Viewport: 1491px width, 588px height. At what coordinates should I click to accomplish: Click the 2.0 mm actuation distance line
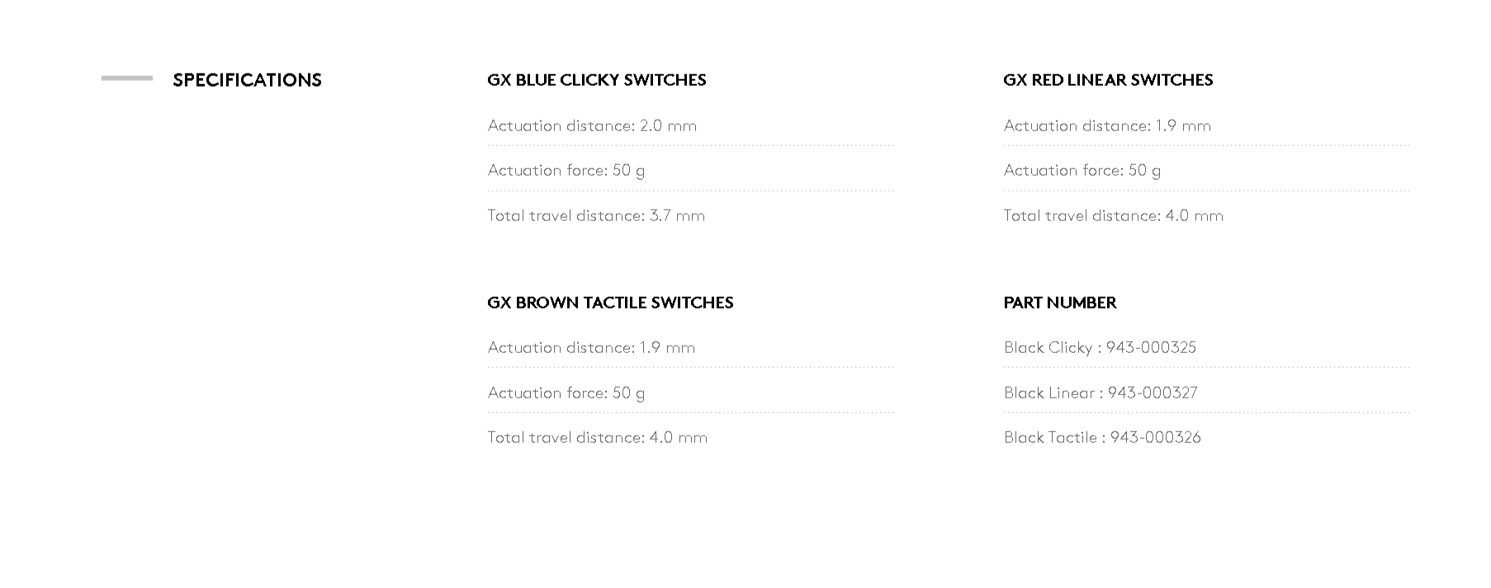[592, 126]
